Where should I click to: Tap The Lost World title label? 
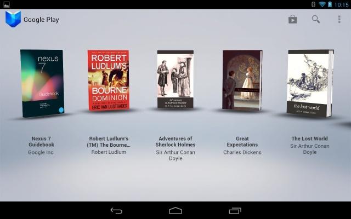tap(309, 139)
